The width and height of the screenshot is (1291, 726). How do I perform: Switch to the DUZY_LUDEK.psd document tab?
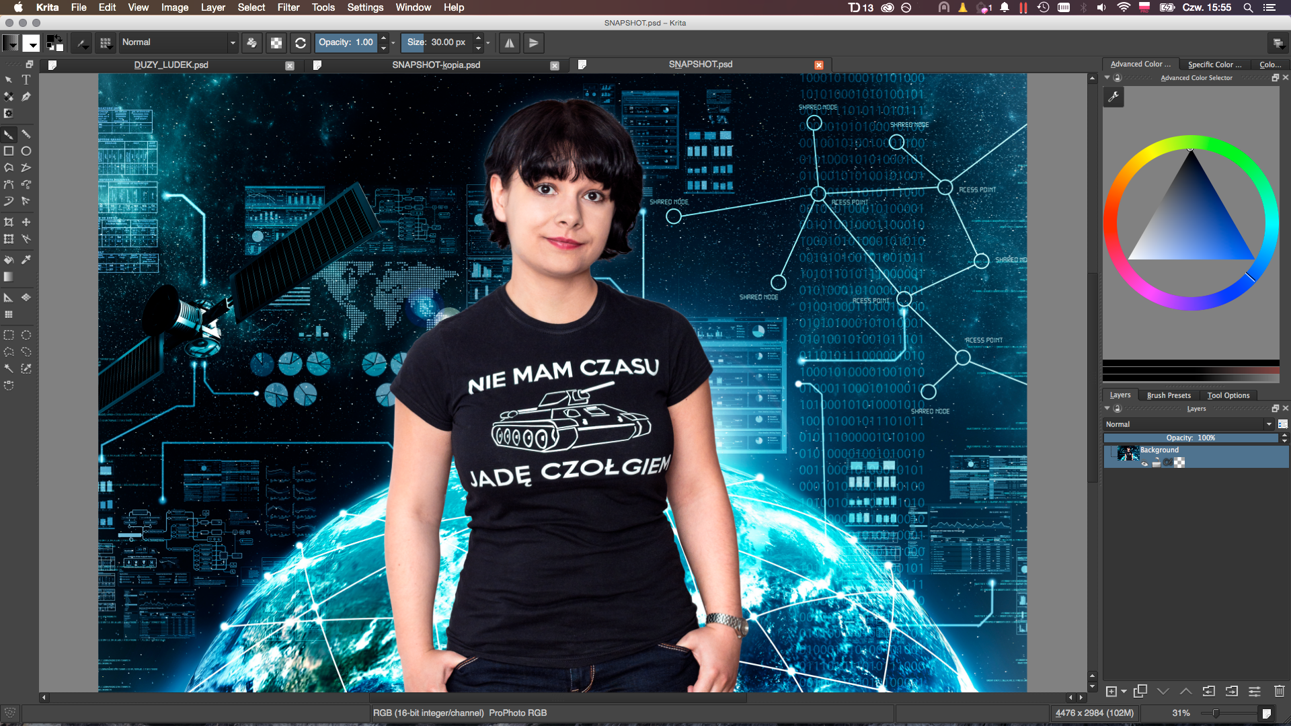click(171, 65)
